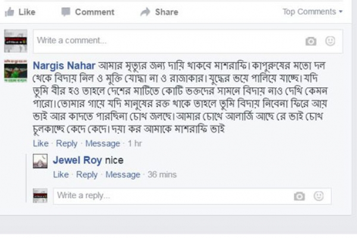Message Jewel Roy from his reply

[123, 174]
